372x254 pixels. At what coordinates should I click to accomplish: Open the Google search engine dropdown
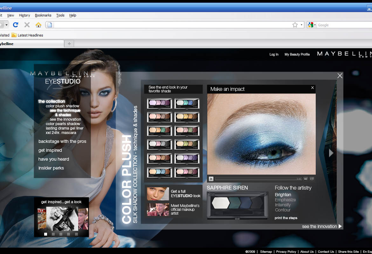click(312, 25)
